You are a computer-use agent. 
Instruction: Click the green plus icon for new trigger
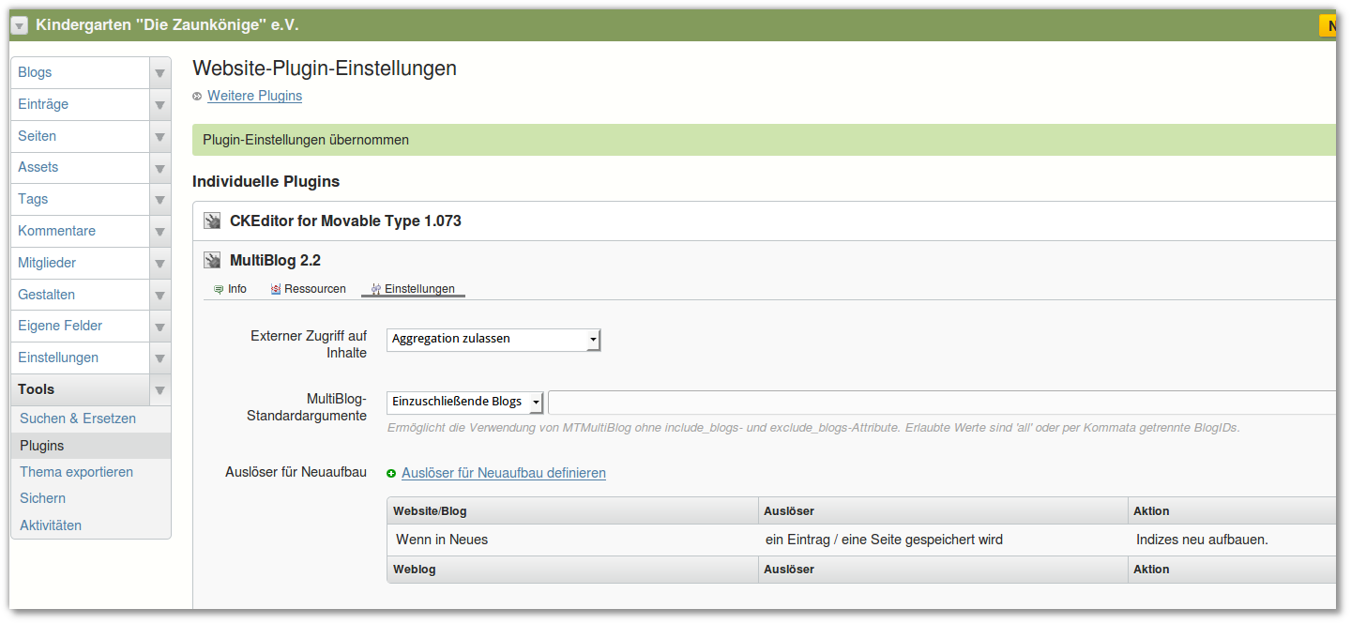click(x=391, y=474)
